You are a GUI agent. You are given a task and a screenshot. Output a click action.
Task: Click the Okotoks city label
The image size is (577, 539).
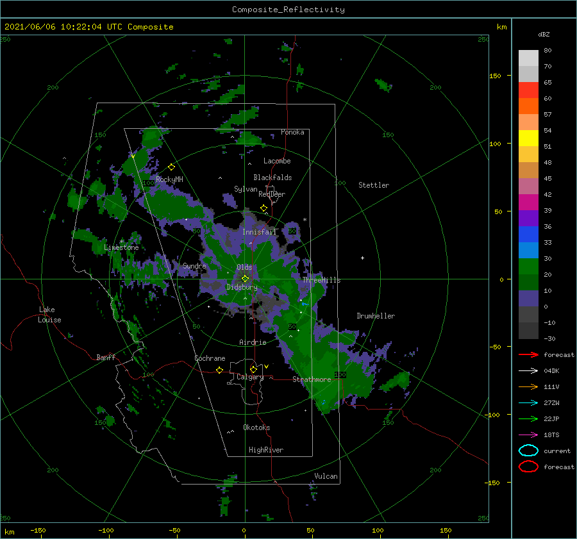tap(256, 427)
